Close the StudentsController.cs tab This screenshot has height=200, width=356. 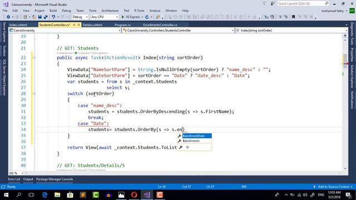[x=79, y=24]
